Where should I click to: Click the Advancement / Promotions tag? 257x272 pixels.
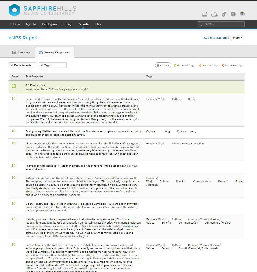(188, 143)
